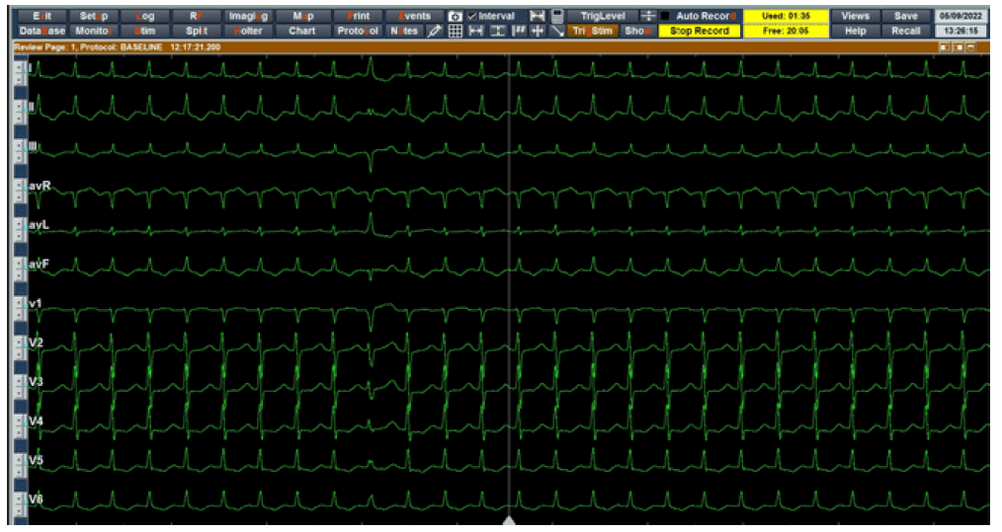Click the lower gain button for lead II
Screen dimensions: 1002x532
(x=20, y=117)
